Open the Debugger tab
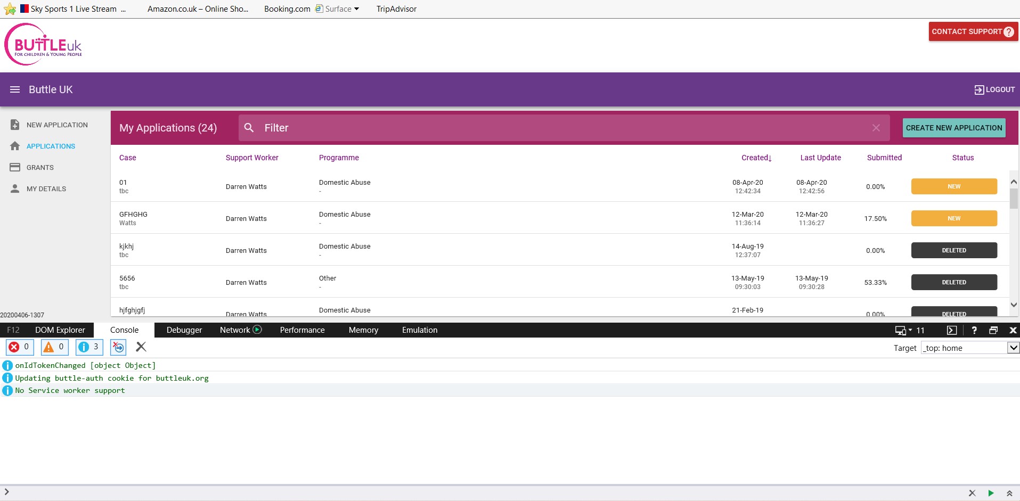Screen dimensions: 1020x501 tap(184, 330)
